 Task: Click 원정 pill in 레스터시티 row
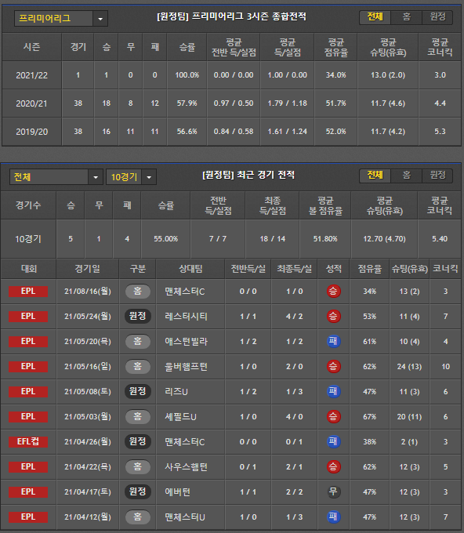coord(138,316)
